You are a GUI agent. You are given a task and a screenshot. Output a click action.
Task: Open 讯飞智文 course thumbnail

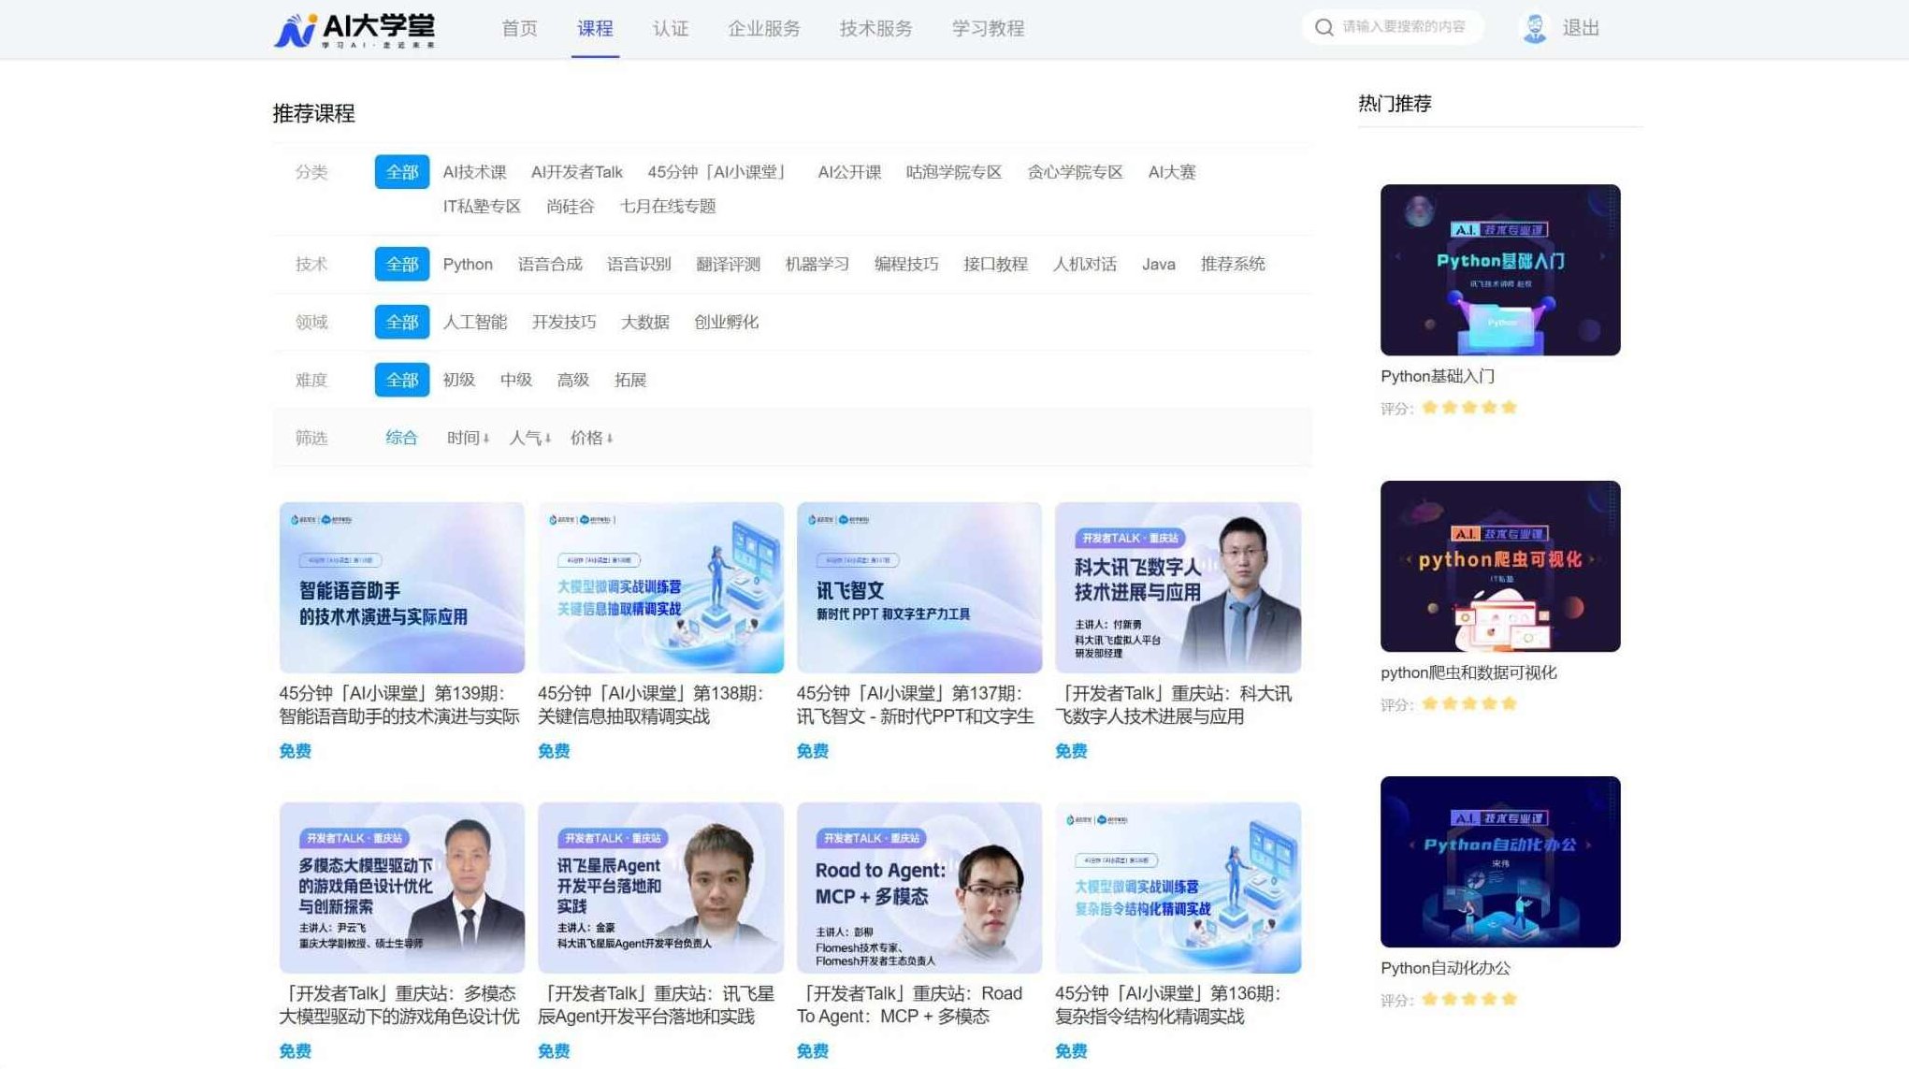pos(918,587)
